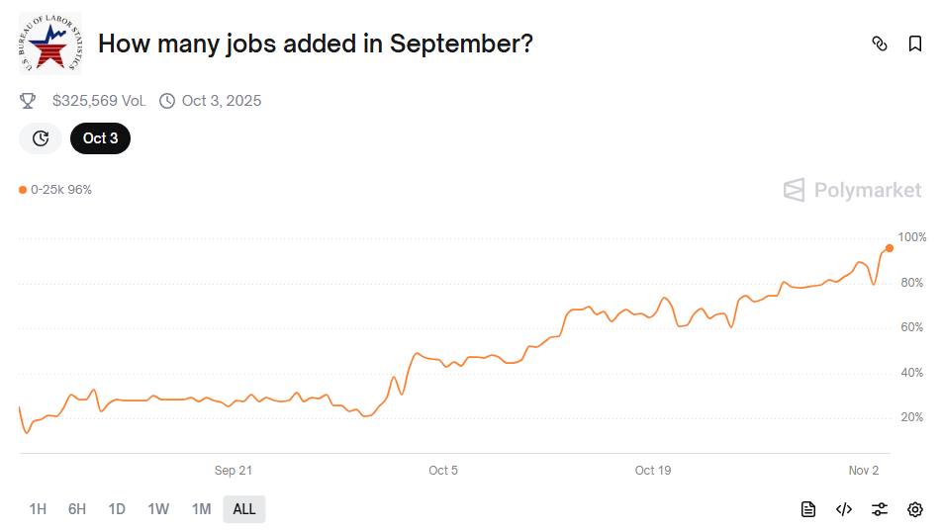
Task: Click the document icon below chart
Action: [x=808, y=509]
